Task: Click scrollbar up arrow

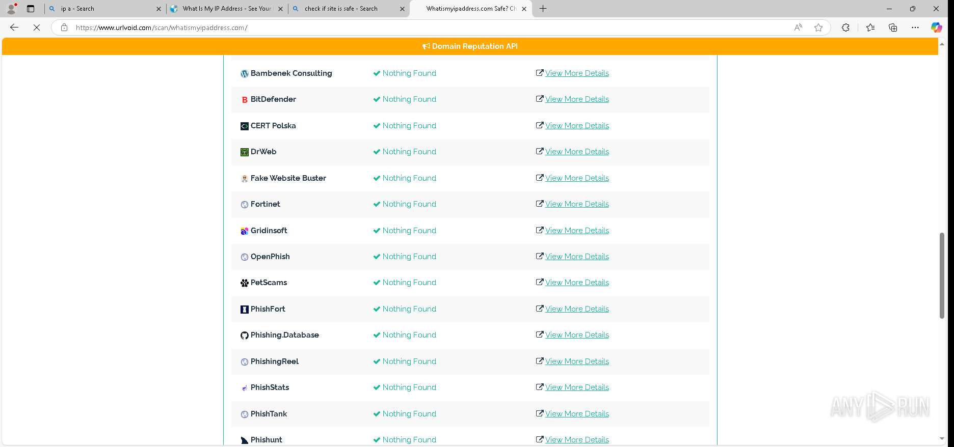Action: click(942, 45)
